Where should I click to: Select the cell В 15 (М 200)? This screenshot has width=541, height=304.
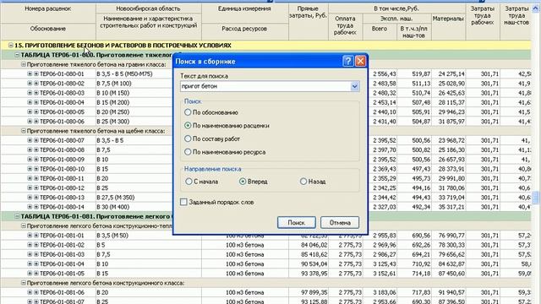pyautogui.click(x=112, y=102)
